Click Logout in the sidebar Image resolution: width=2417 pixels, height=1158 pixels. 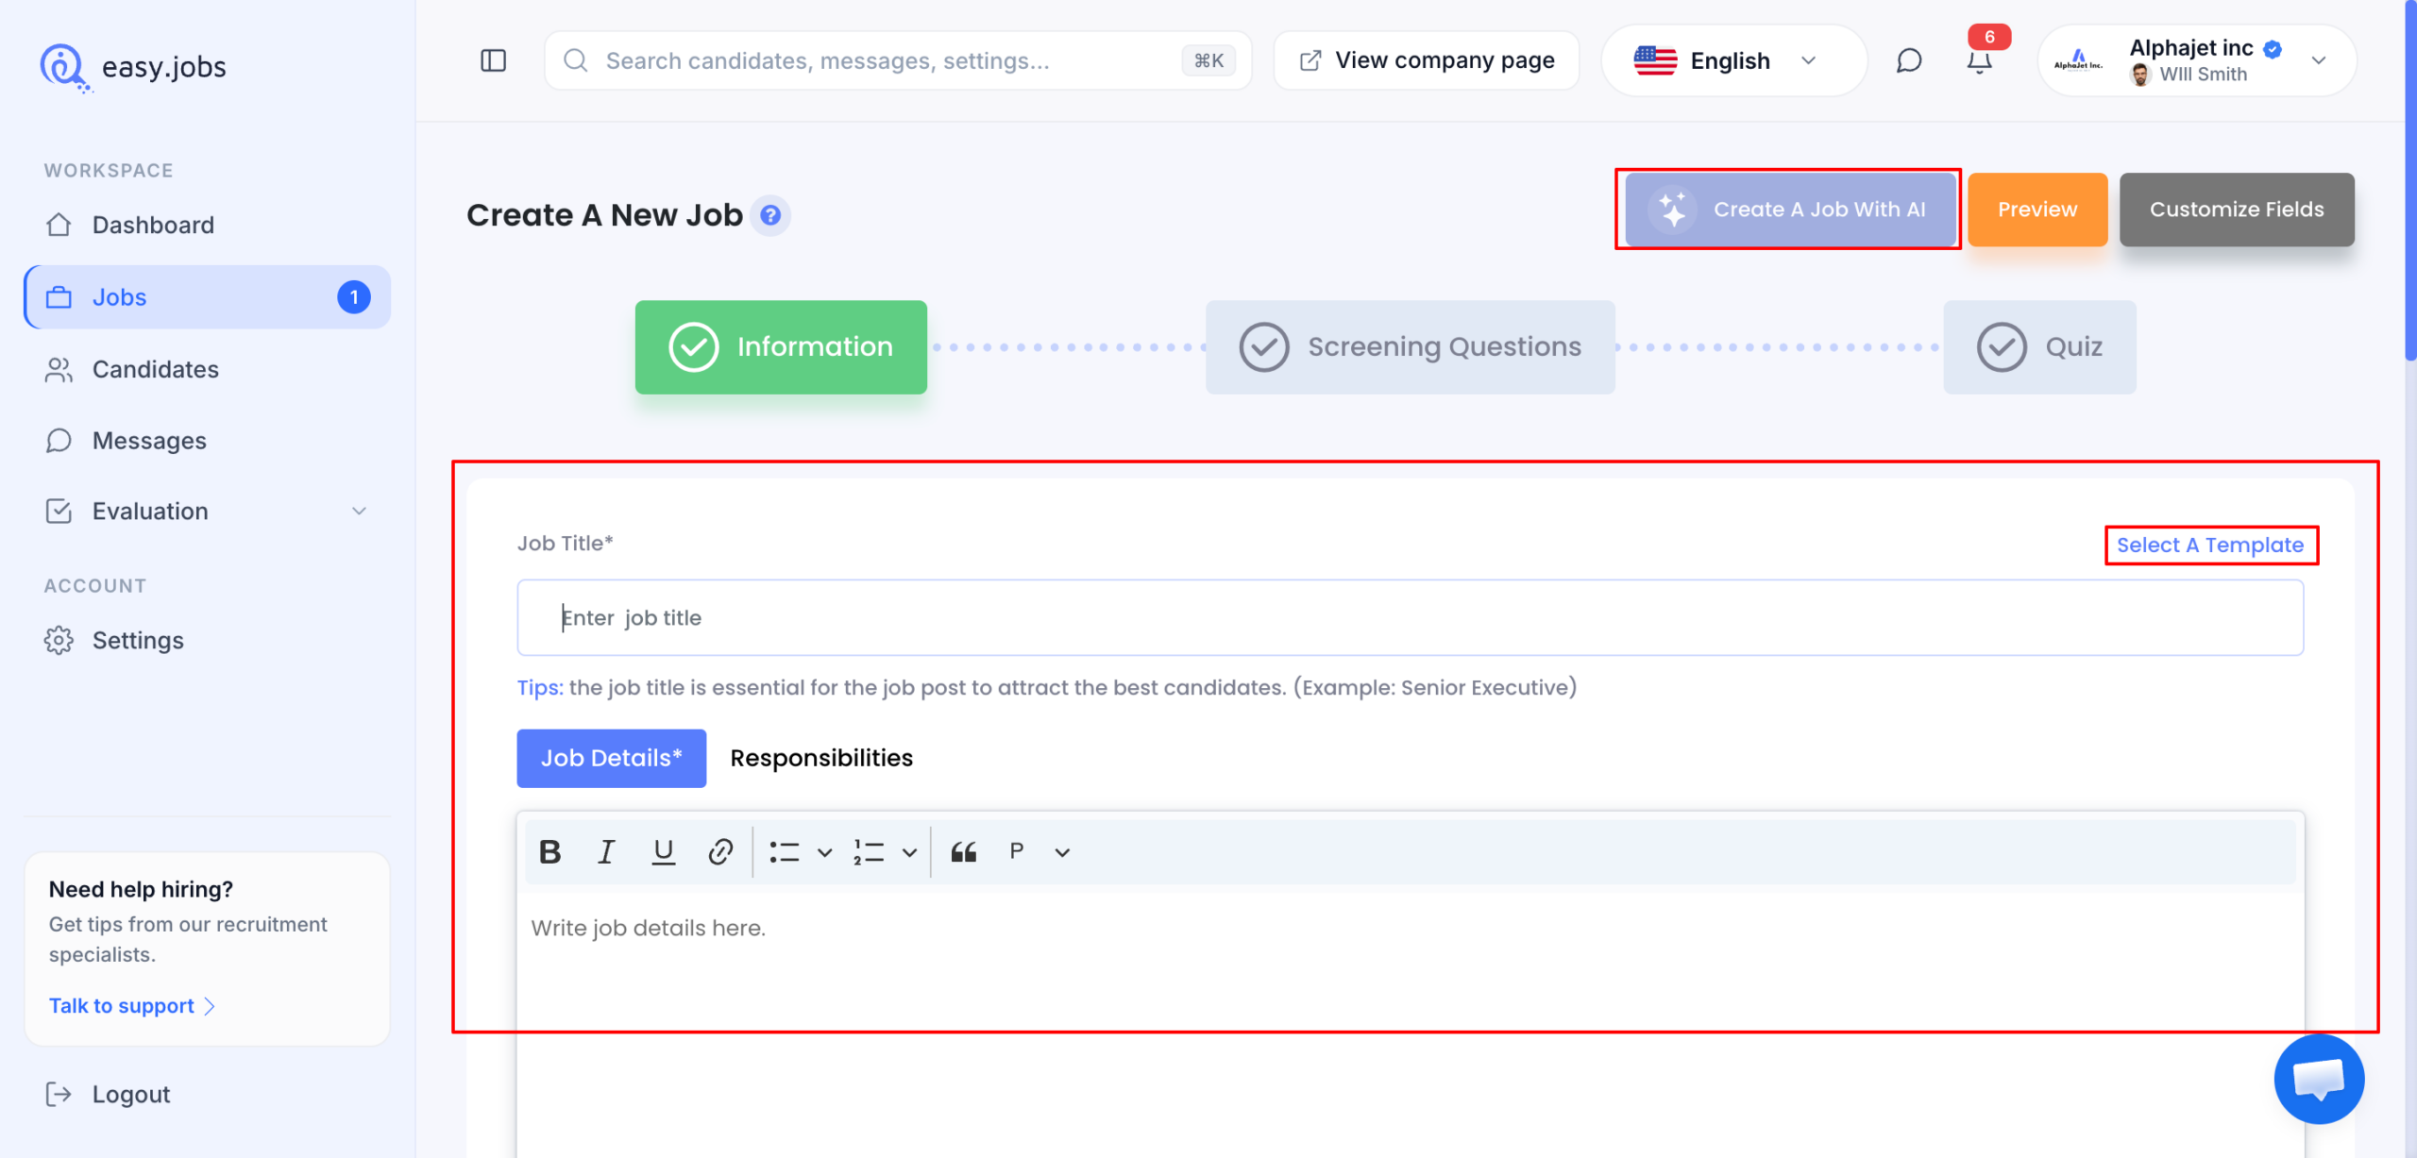pos(108,1094)
